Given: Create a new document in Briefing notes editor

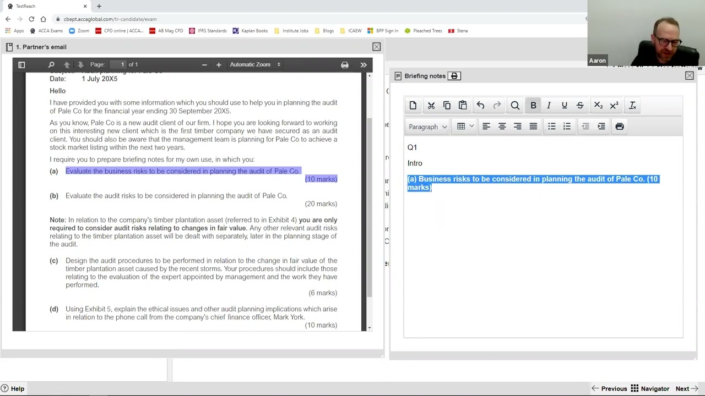Looking at the screenshot, I should coord(413,106).
